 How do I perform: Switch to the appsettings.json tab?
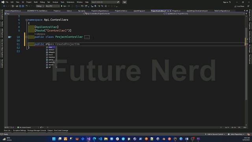tap(139, 11)
